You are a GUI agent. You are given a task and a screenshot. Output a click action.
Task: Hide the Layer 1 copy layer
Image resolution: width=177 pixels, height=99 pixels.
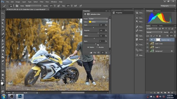147,43
